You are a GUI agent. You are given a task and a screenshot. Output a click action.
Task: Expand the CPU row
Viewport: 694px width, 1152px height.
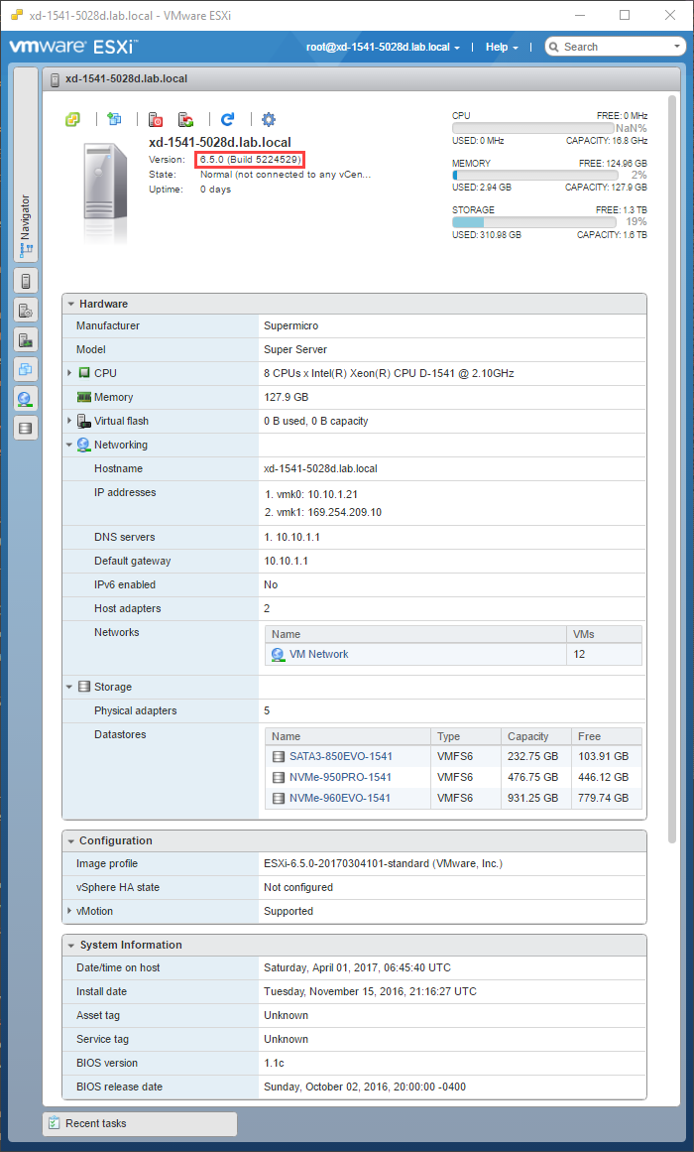click(x=69, y=373)
